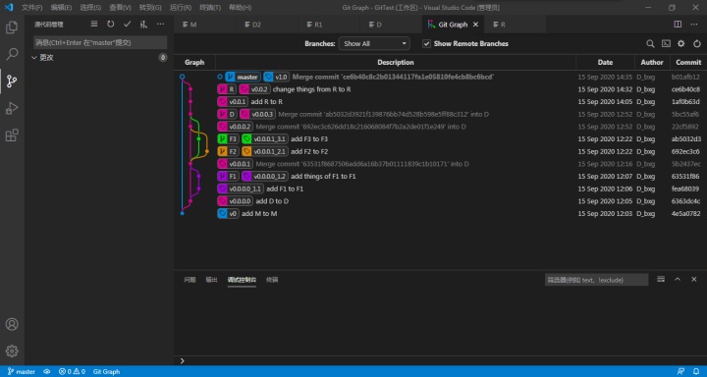Open the 文件(F) menu
The height and width of the screenshot is (377, 707).
click(32, 8)
